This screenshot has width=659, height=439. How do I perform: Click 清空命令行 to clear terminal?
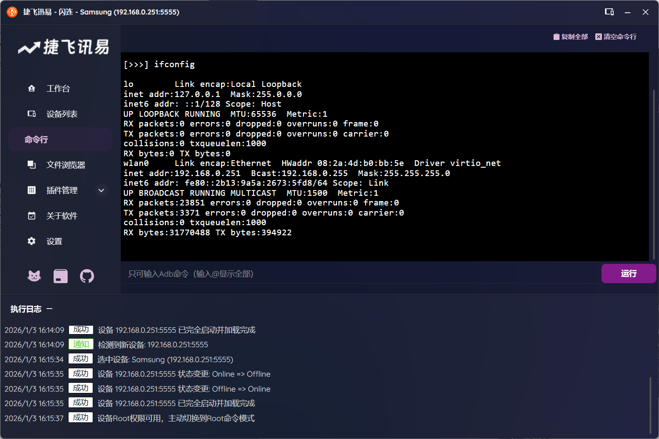click(x=616, y=37)
